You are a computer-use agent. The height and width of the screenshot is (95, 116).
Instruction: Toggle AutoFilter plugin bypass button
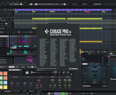(x=82, y=52)
